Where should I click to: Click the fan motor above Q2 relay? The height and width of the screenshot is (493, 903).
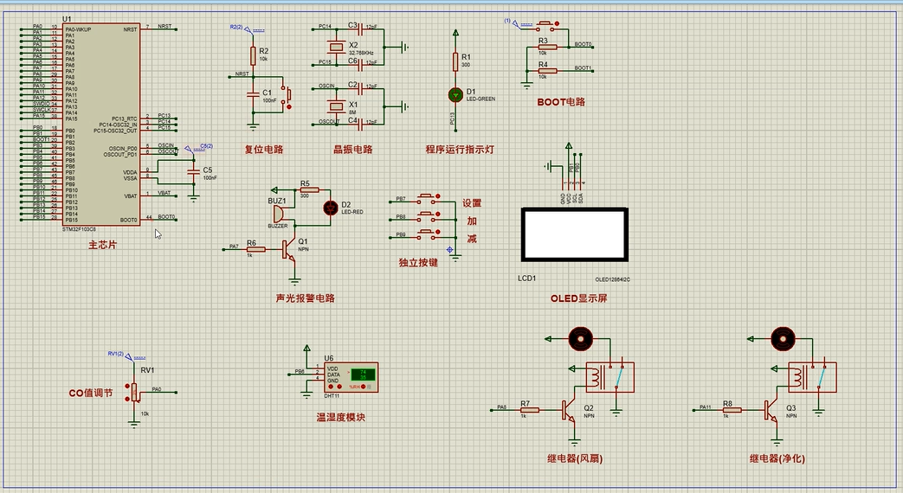tap(580, 339)
